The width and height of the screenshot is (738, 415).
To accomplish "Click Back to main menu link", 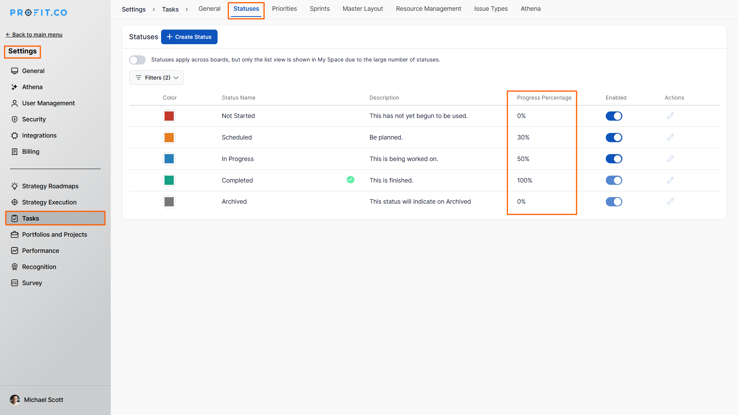I will coord(34,35).
